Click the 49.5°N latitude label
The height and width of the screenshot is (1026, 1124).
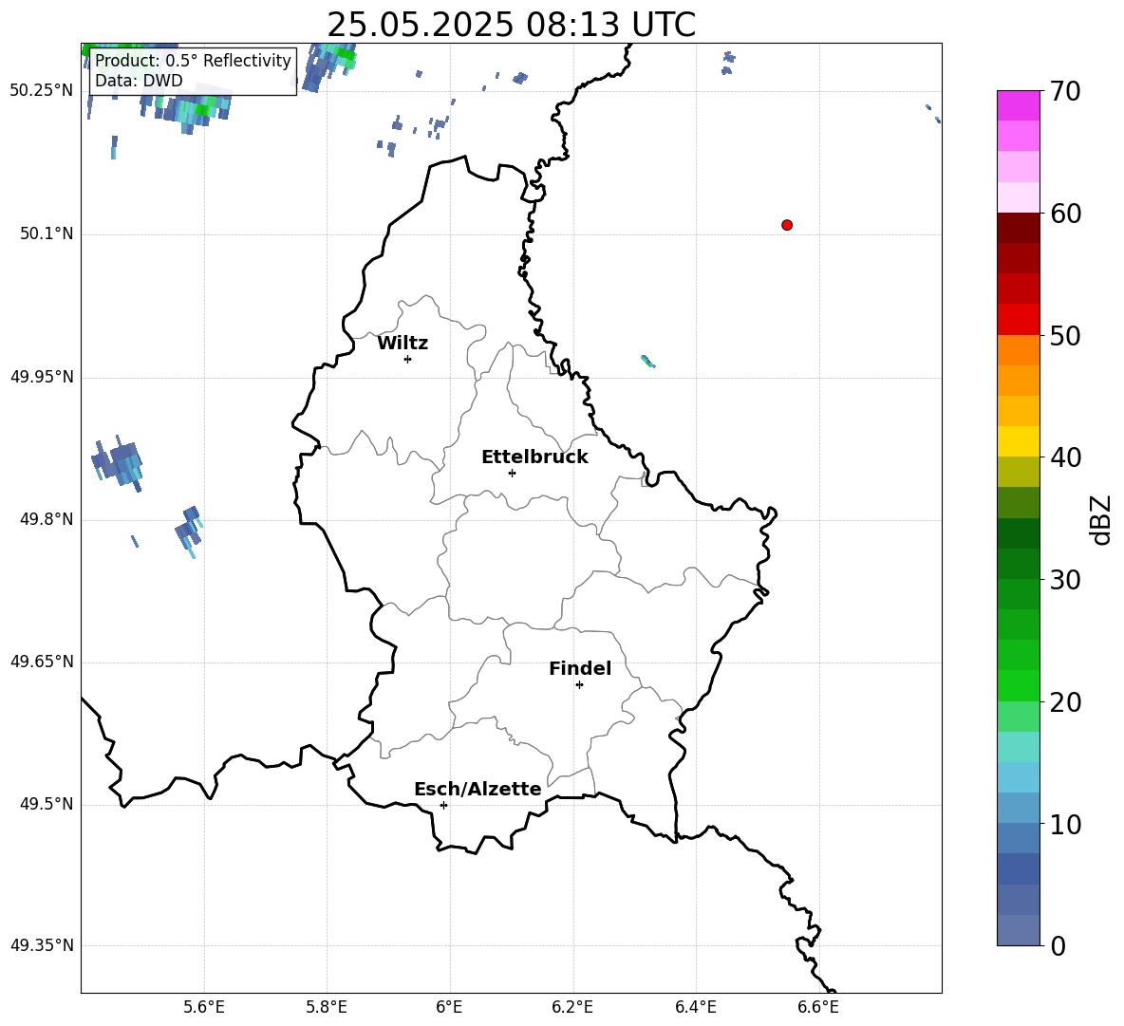(47, 804)
